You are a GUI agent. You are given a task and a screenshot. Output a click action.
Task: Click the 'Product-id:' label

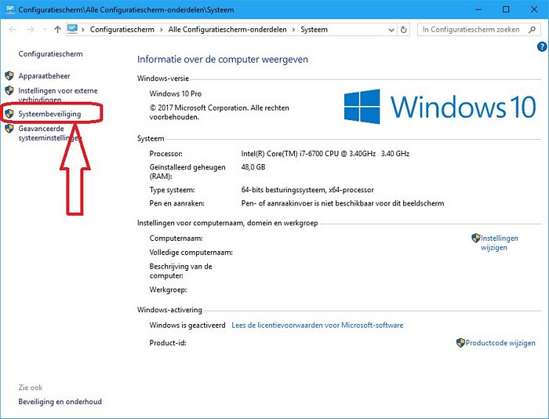tap(168, 343)
